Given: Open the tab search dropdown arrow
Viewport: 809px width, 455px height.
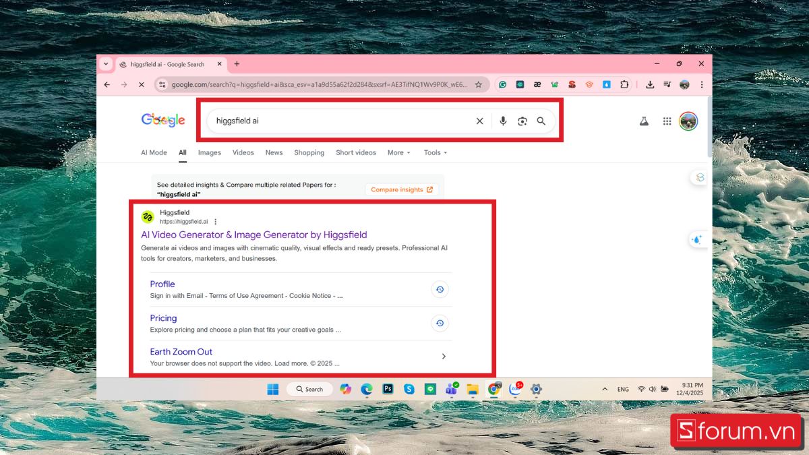Looking at the screenshot, I should point(105,64).
